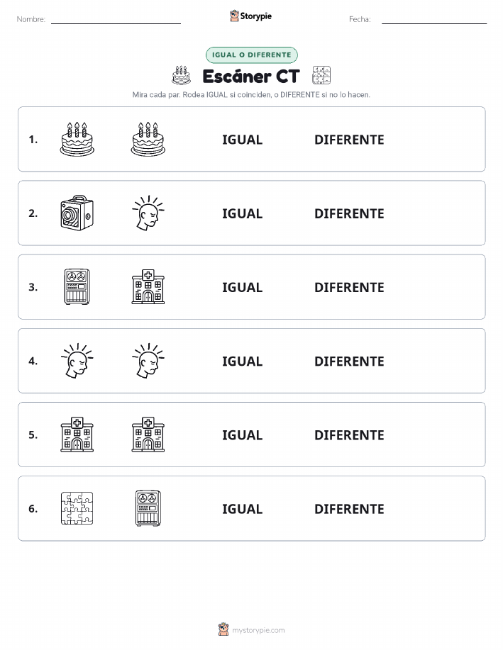Screen dimensions: 503x650
Task: Select DIFERENTE for pair 6
Action: click(x=349, y=509)
